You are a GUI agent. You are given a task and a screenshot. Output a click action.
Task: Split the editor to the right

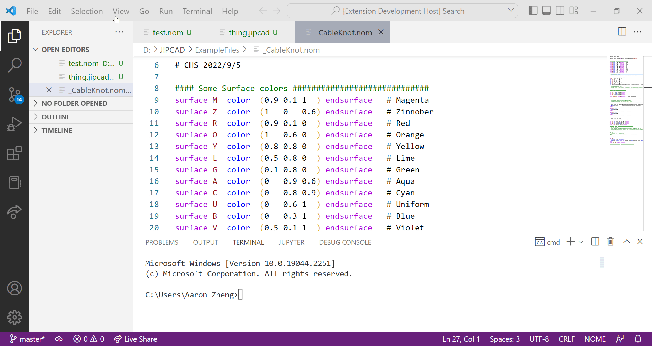tap(622, 32)
